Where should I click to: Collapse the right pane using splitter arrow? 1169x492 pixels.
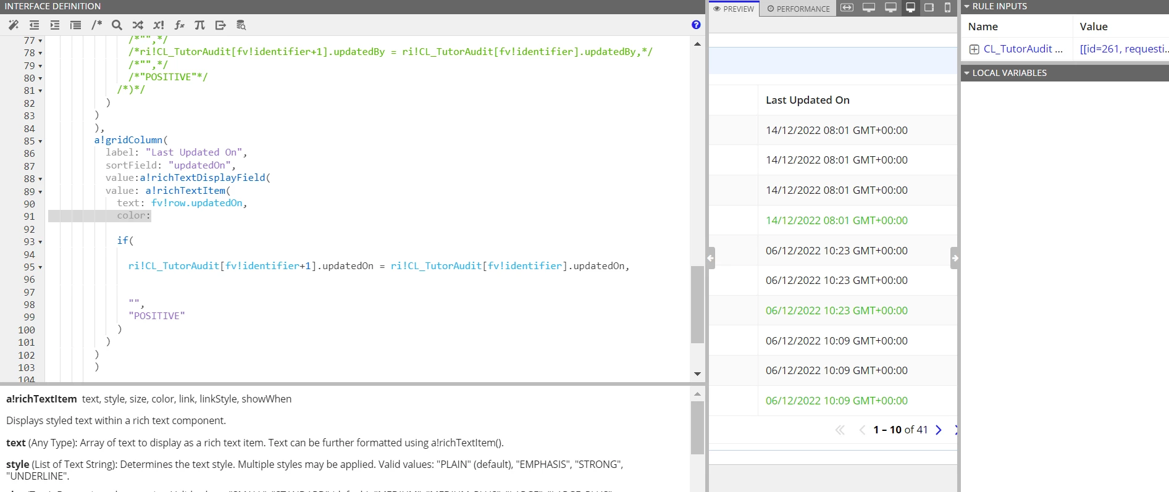[x=955, y=258]
